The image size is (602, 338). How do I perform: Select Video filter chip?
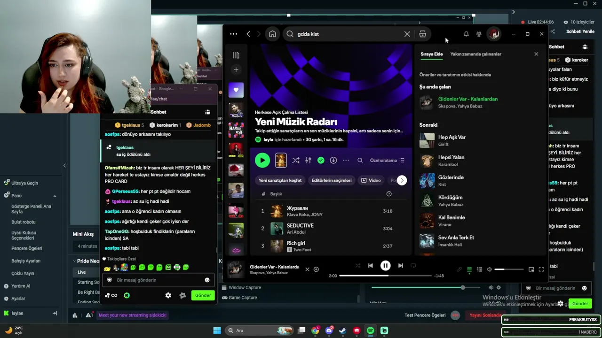(371, 180)
